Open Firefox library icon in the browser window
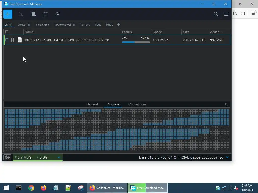This screenshot has height=193, width=258. point(235,14)
